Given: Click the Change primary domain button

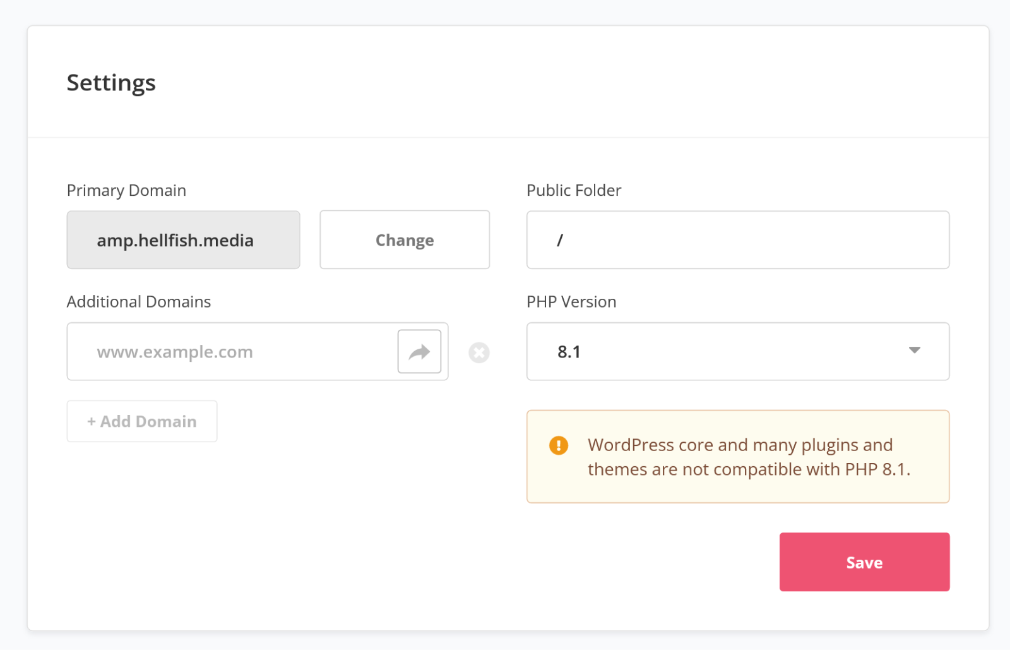Looking at the screenshot, I should point(405,240).
